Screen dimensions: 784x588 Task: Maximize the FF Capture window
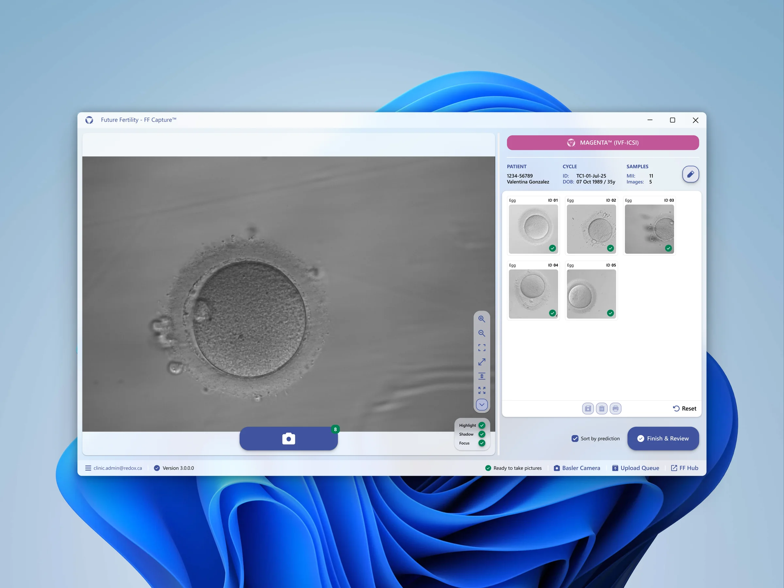pos(672,120)
